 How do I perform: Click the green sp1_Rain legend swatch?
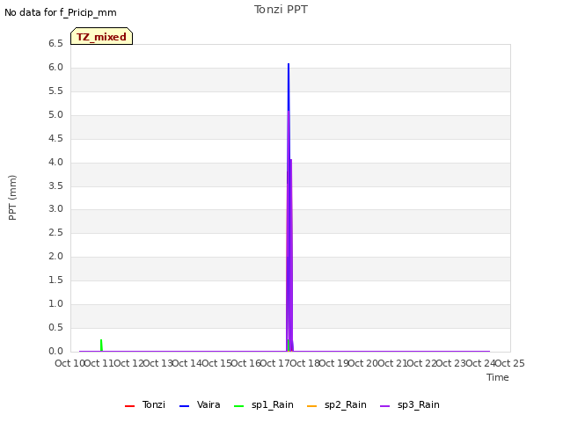pos(238,406)
